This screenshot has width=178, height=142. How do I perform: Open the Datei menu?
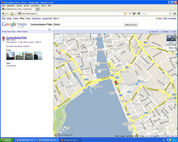(3, 6)
